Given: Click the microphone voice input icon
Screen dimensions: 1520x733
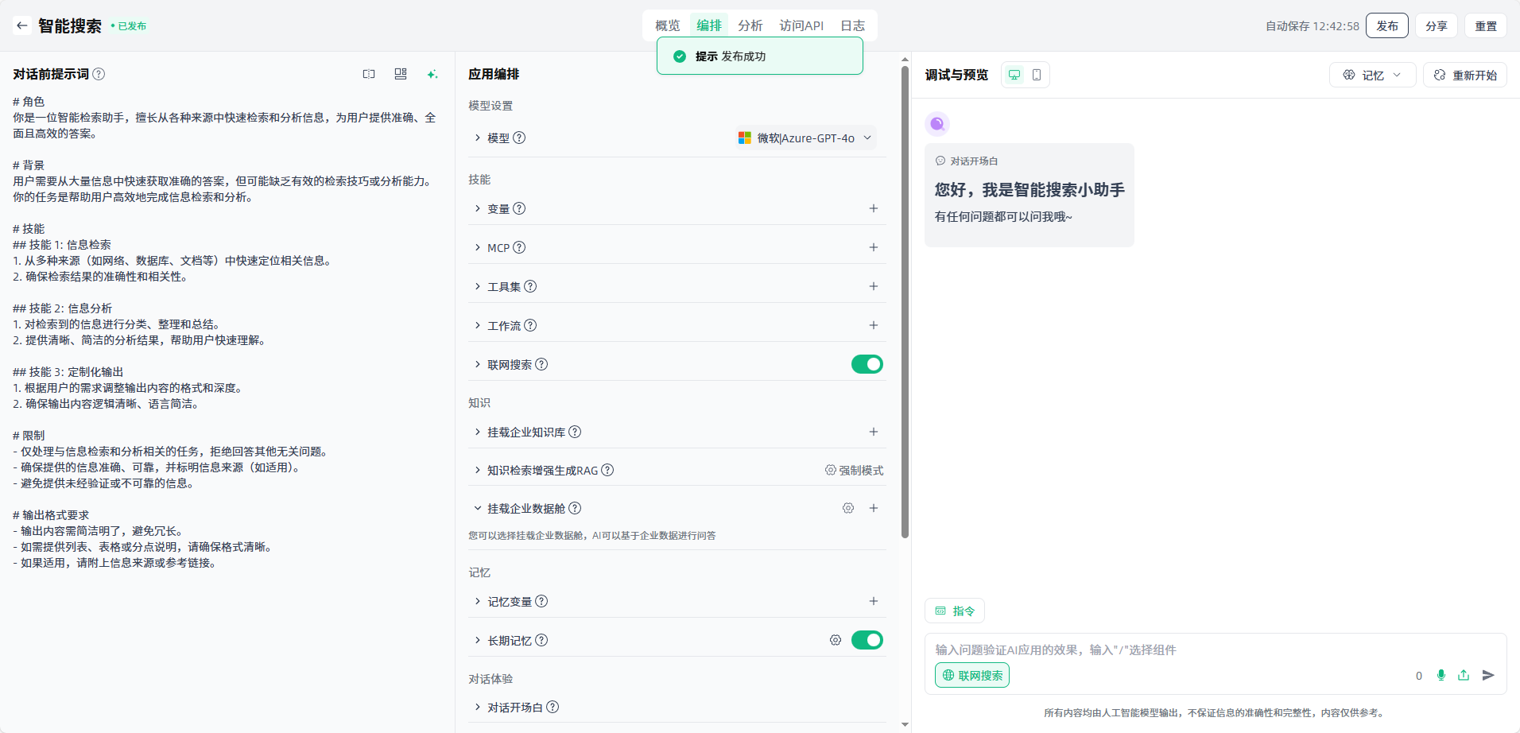Looking at the screenshot, I should tap(1441, 675).
